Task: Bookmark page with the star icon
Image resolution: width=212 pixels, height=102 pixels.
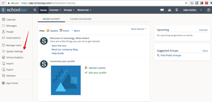Action: tap(186, 3)
